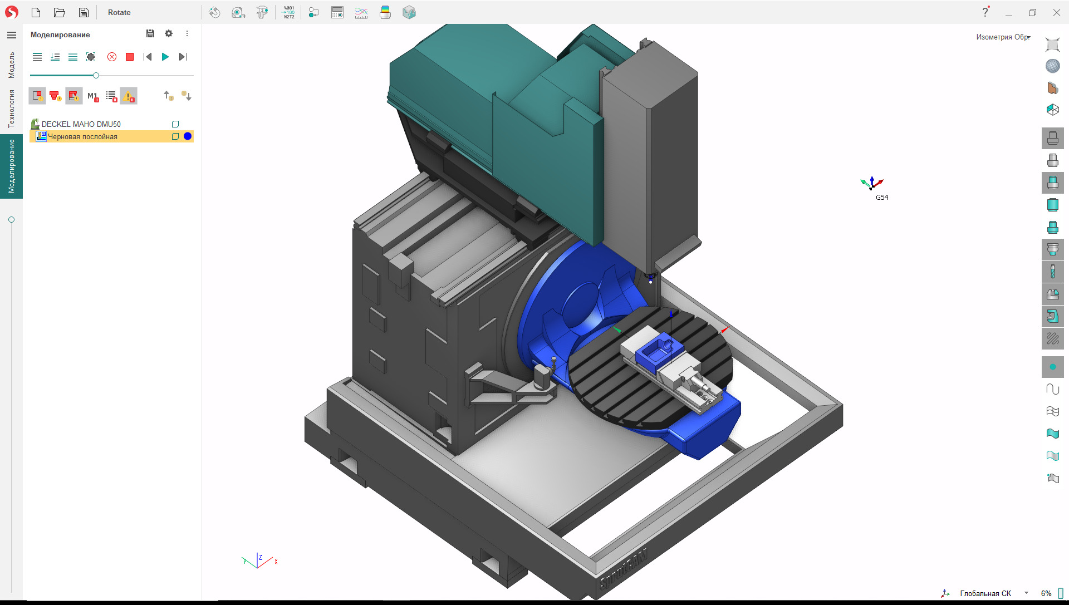Image resolution: width=1069 pixels, height=605 pixels.
Task: Jump to simulation start
Action: [x=148, y=57]
